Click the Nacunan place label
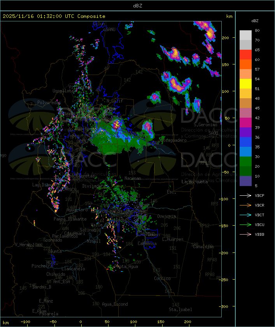Viewport: 275px width, 327px height. point(133,178)
